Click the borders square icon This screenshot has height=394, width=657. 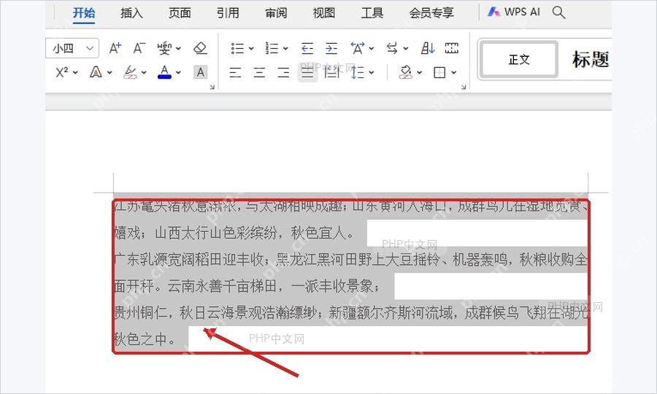(x=439, y=72)
